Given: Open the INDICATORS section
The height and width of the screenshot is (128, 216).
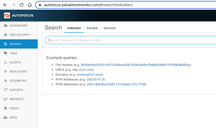Looking at the screenshot, I should [18, 72].
